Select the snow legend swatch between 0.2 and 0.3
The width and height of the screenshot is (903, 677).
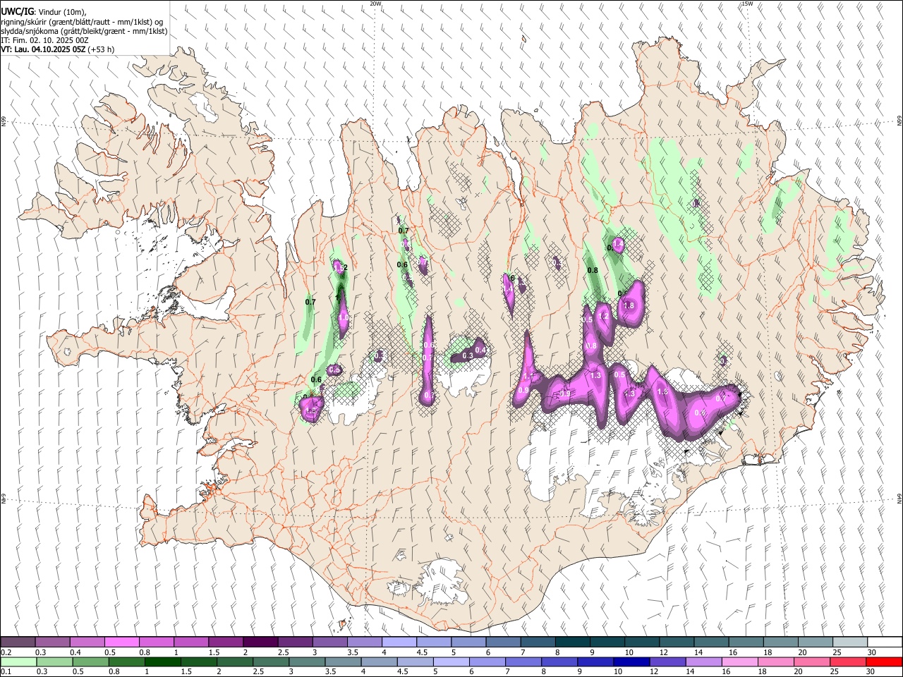click(18, 642)
